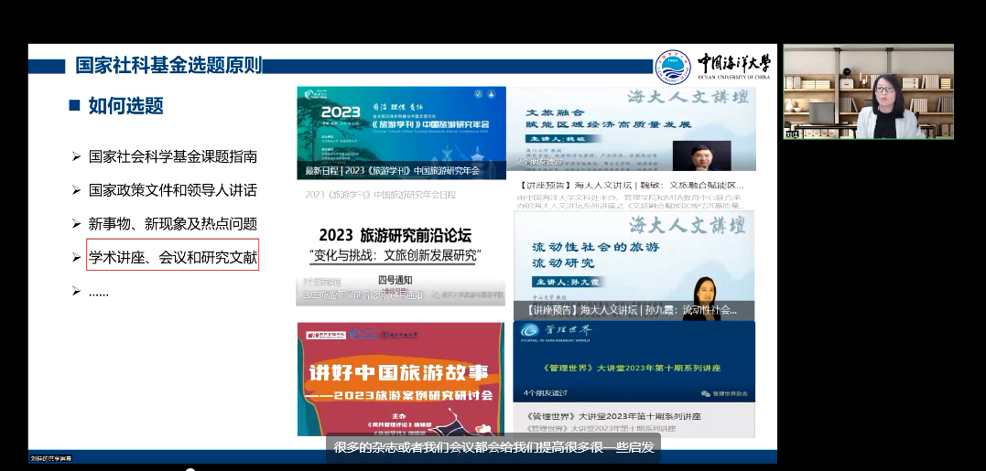Click the slide heading 国家社科基金选题原则
The height and width of the screenshot is (471, 986).
point(168,66)
